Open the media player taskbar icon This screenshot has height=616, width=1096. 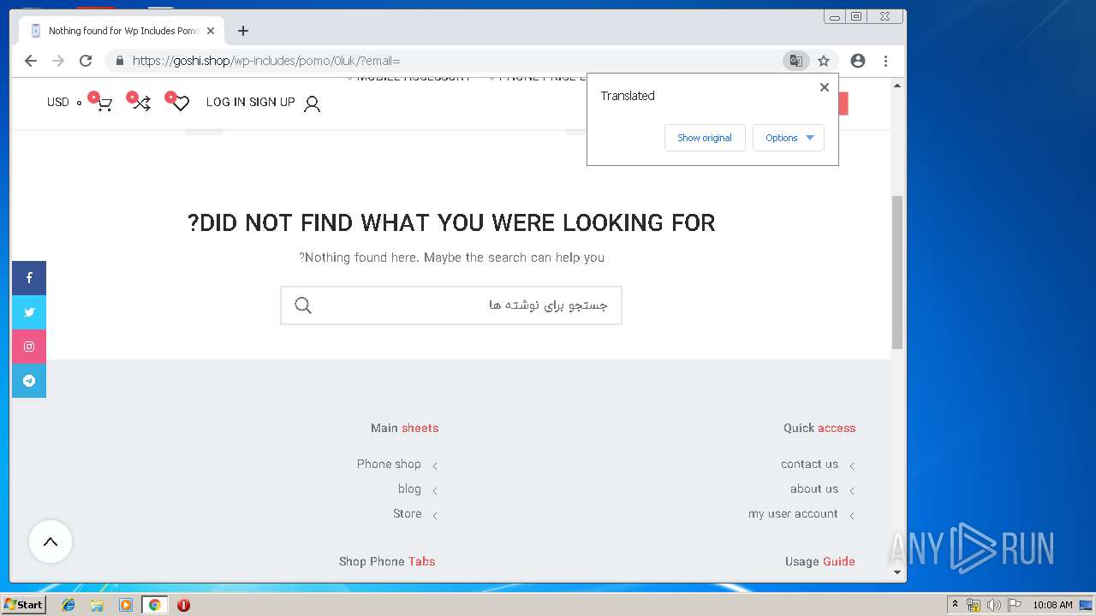click(126, 605)
